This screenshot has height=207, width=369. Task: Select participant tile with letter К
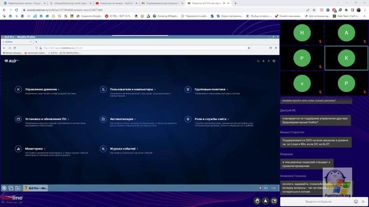click(347, 58)
